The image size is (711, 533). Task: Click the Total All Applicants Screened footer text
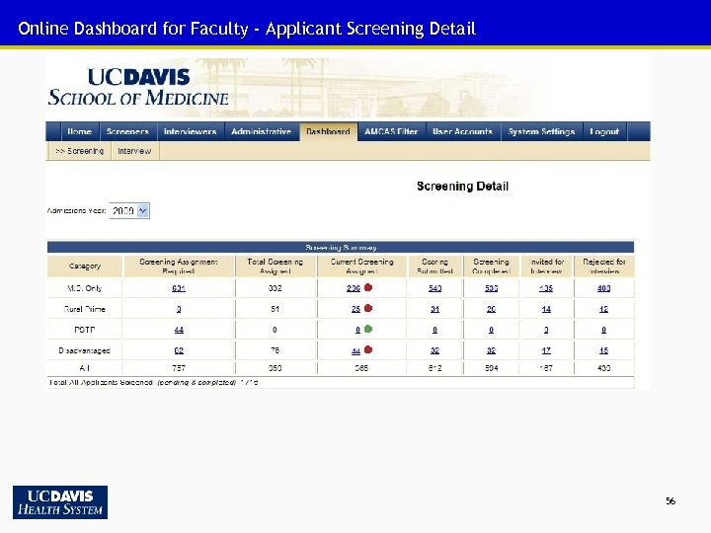click(x=153, y=382)
